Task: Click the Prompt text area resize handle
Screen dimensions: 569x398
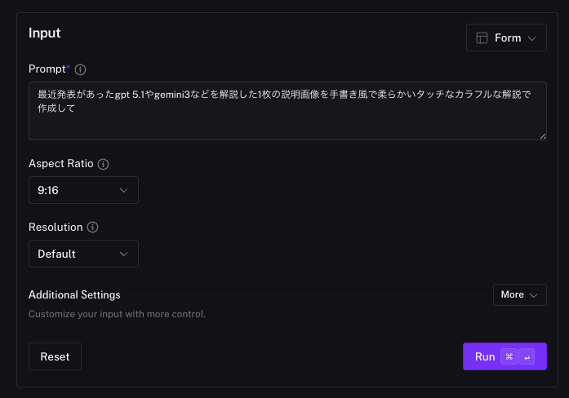Action: tap(543, 136)
